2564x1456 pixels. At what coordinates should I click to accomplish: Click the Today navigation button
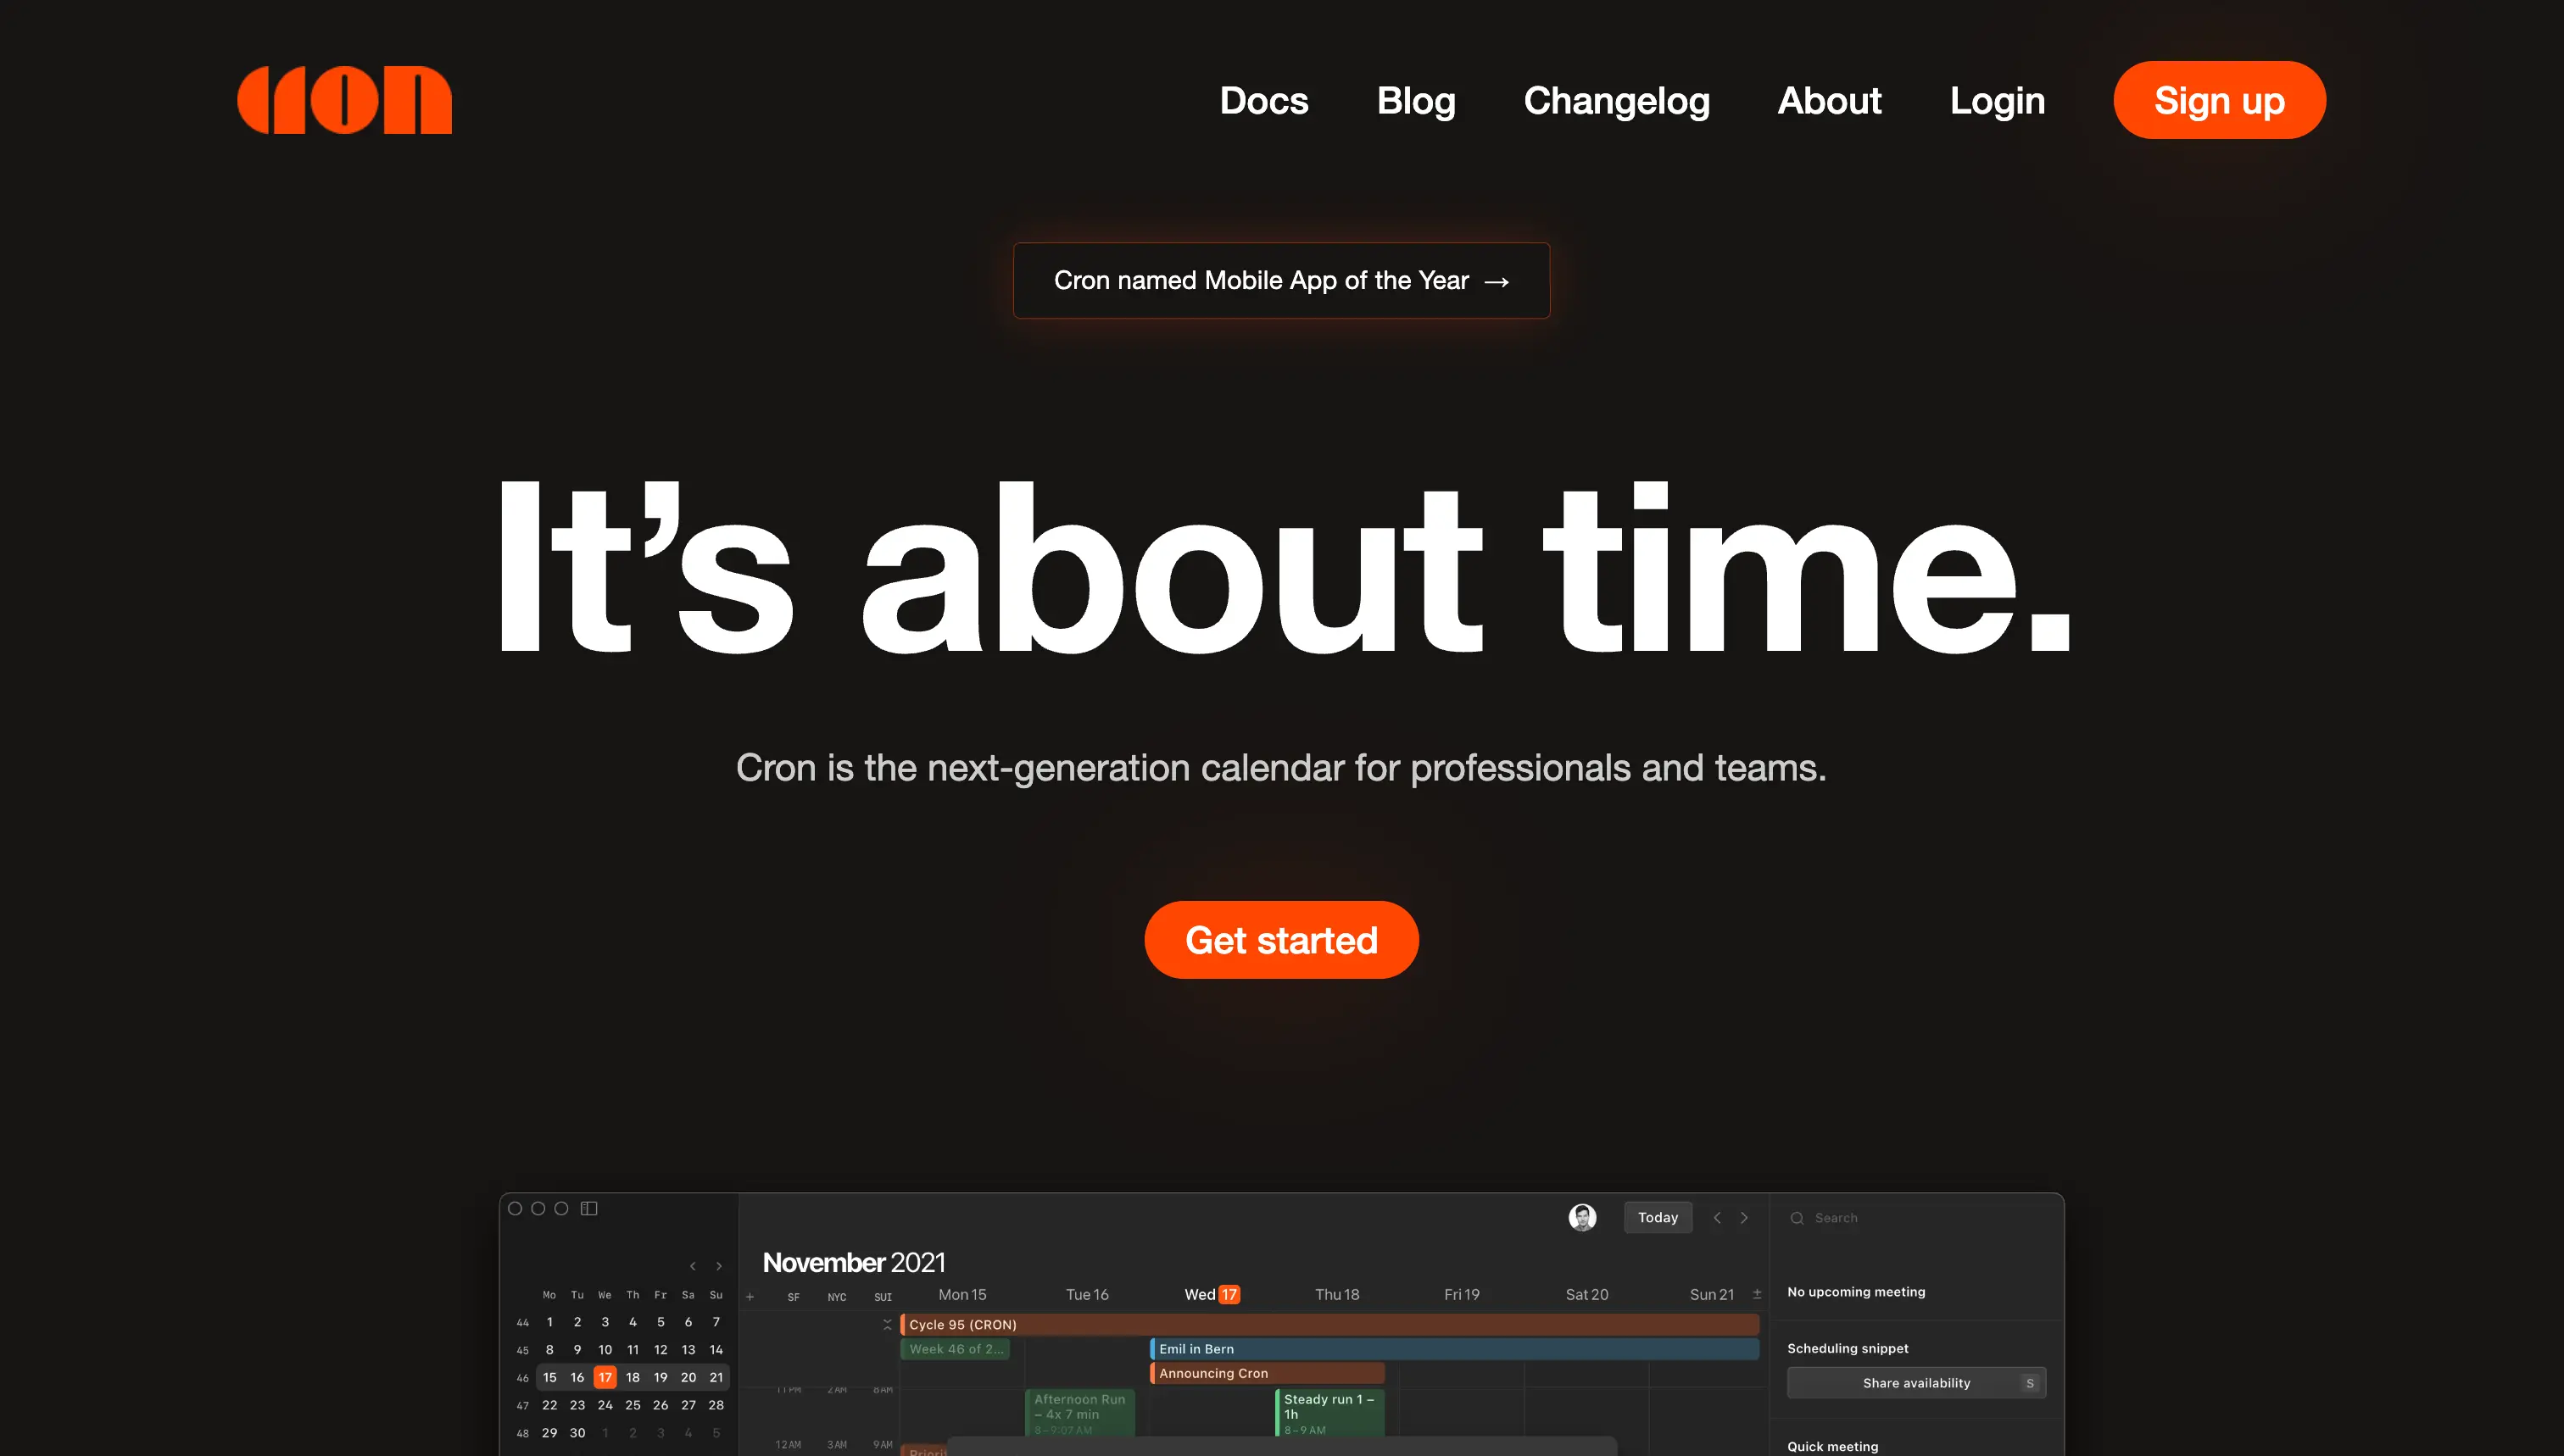[1657, 1216]
